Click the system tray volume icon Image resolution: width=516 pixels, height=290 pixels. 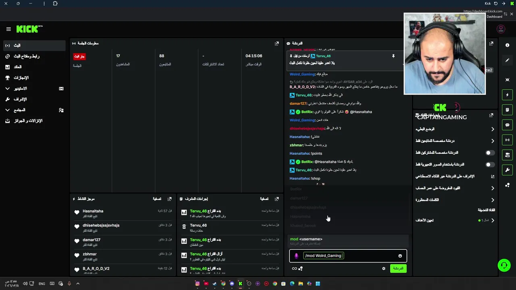pyautogui.click(x=25, y=284)
